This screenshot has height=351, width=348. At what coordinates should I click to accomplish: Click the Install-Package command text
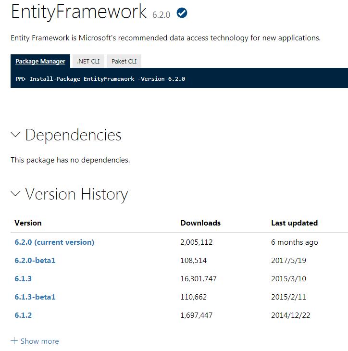(x=100, y=79)
